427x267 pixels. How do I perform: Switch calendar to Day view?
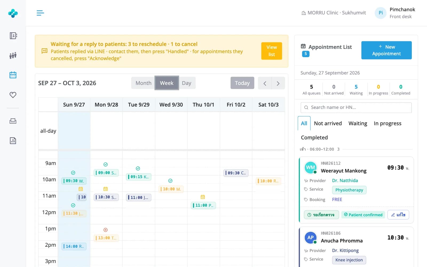(x=187, y=83)
